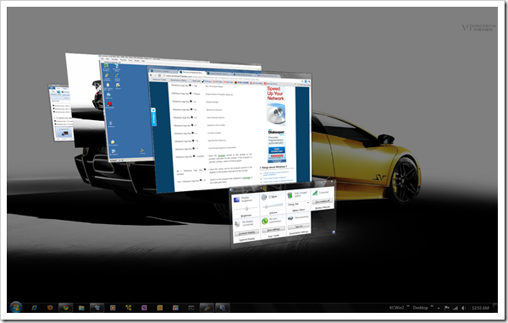The width and height of the screenshot is (508, 323).
Task: Click the Follow us side tab on webpage
Action: [153, 117]
